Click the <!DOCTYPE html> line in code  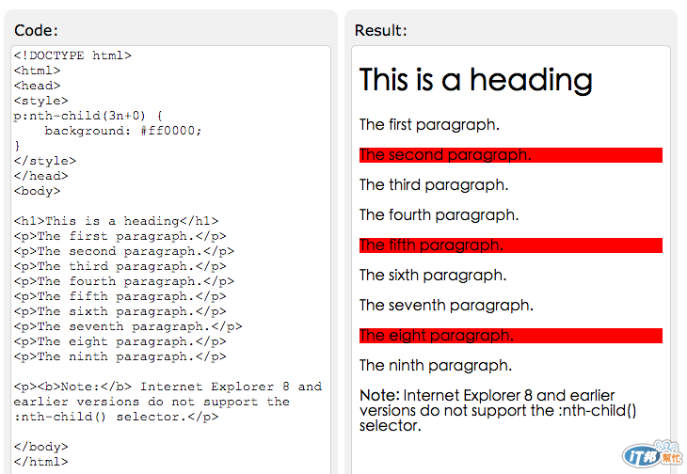pos(72,55)
